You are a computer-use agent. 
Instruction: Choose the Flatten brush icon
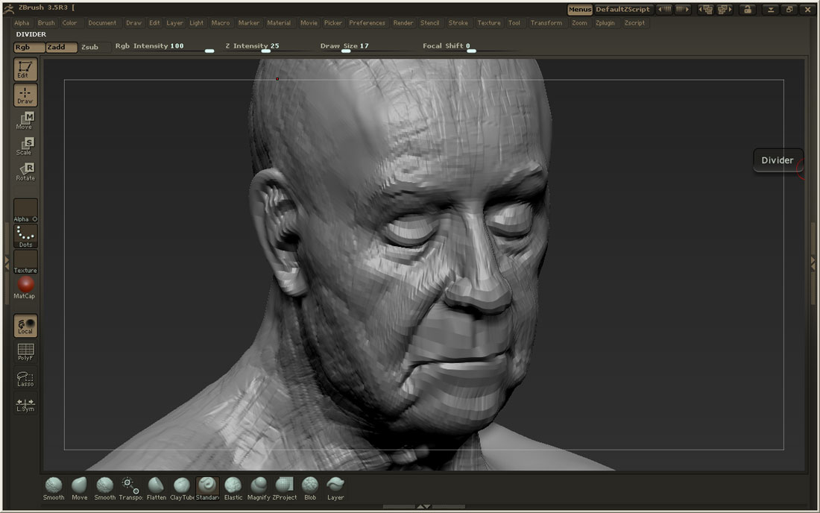156,487
